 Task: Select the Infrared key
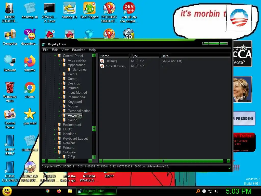pyautogui.click(x=73, y=88)
